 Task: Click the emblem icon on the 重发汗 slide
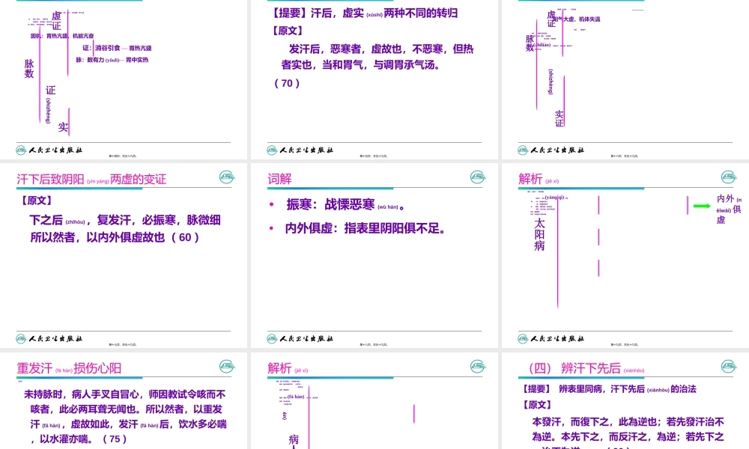pyautogui.click(x=226, y=367)
